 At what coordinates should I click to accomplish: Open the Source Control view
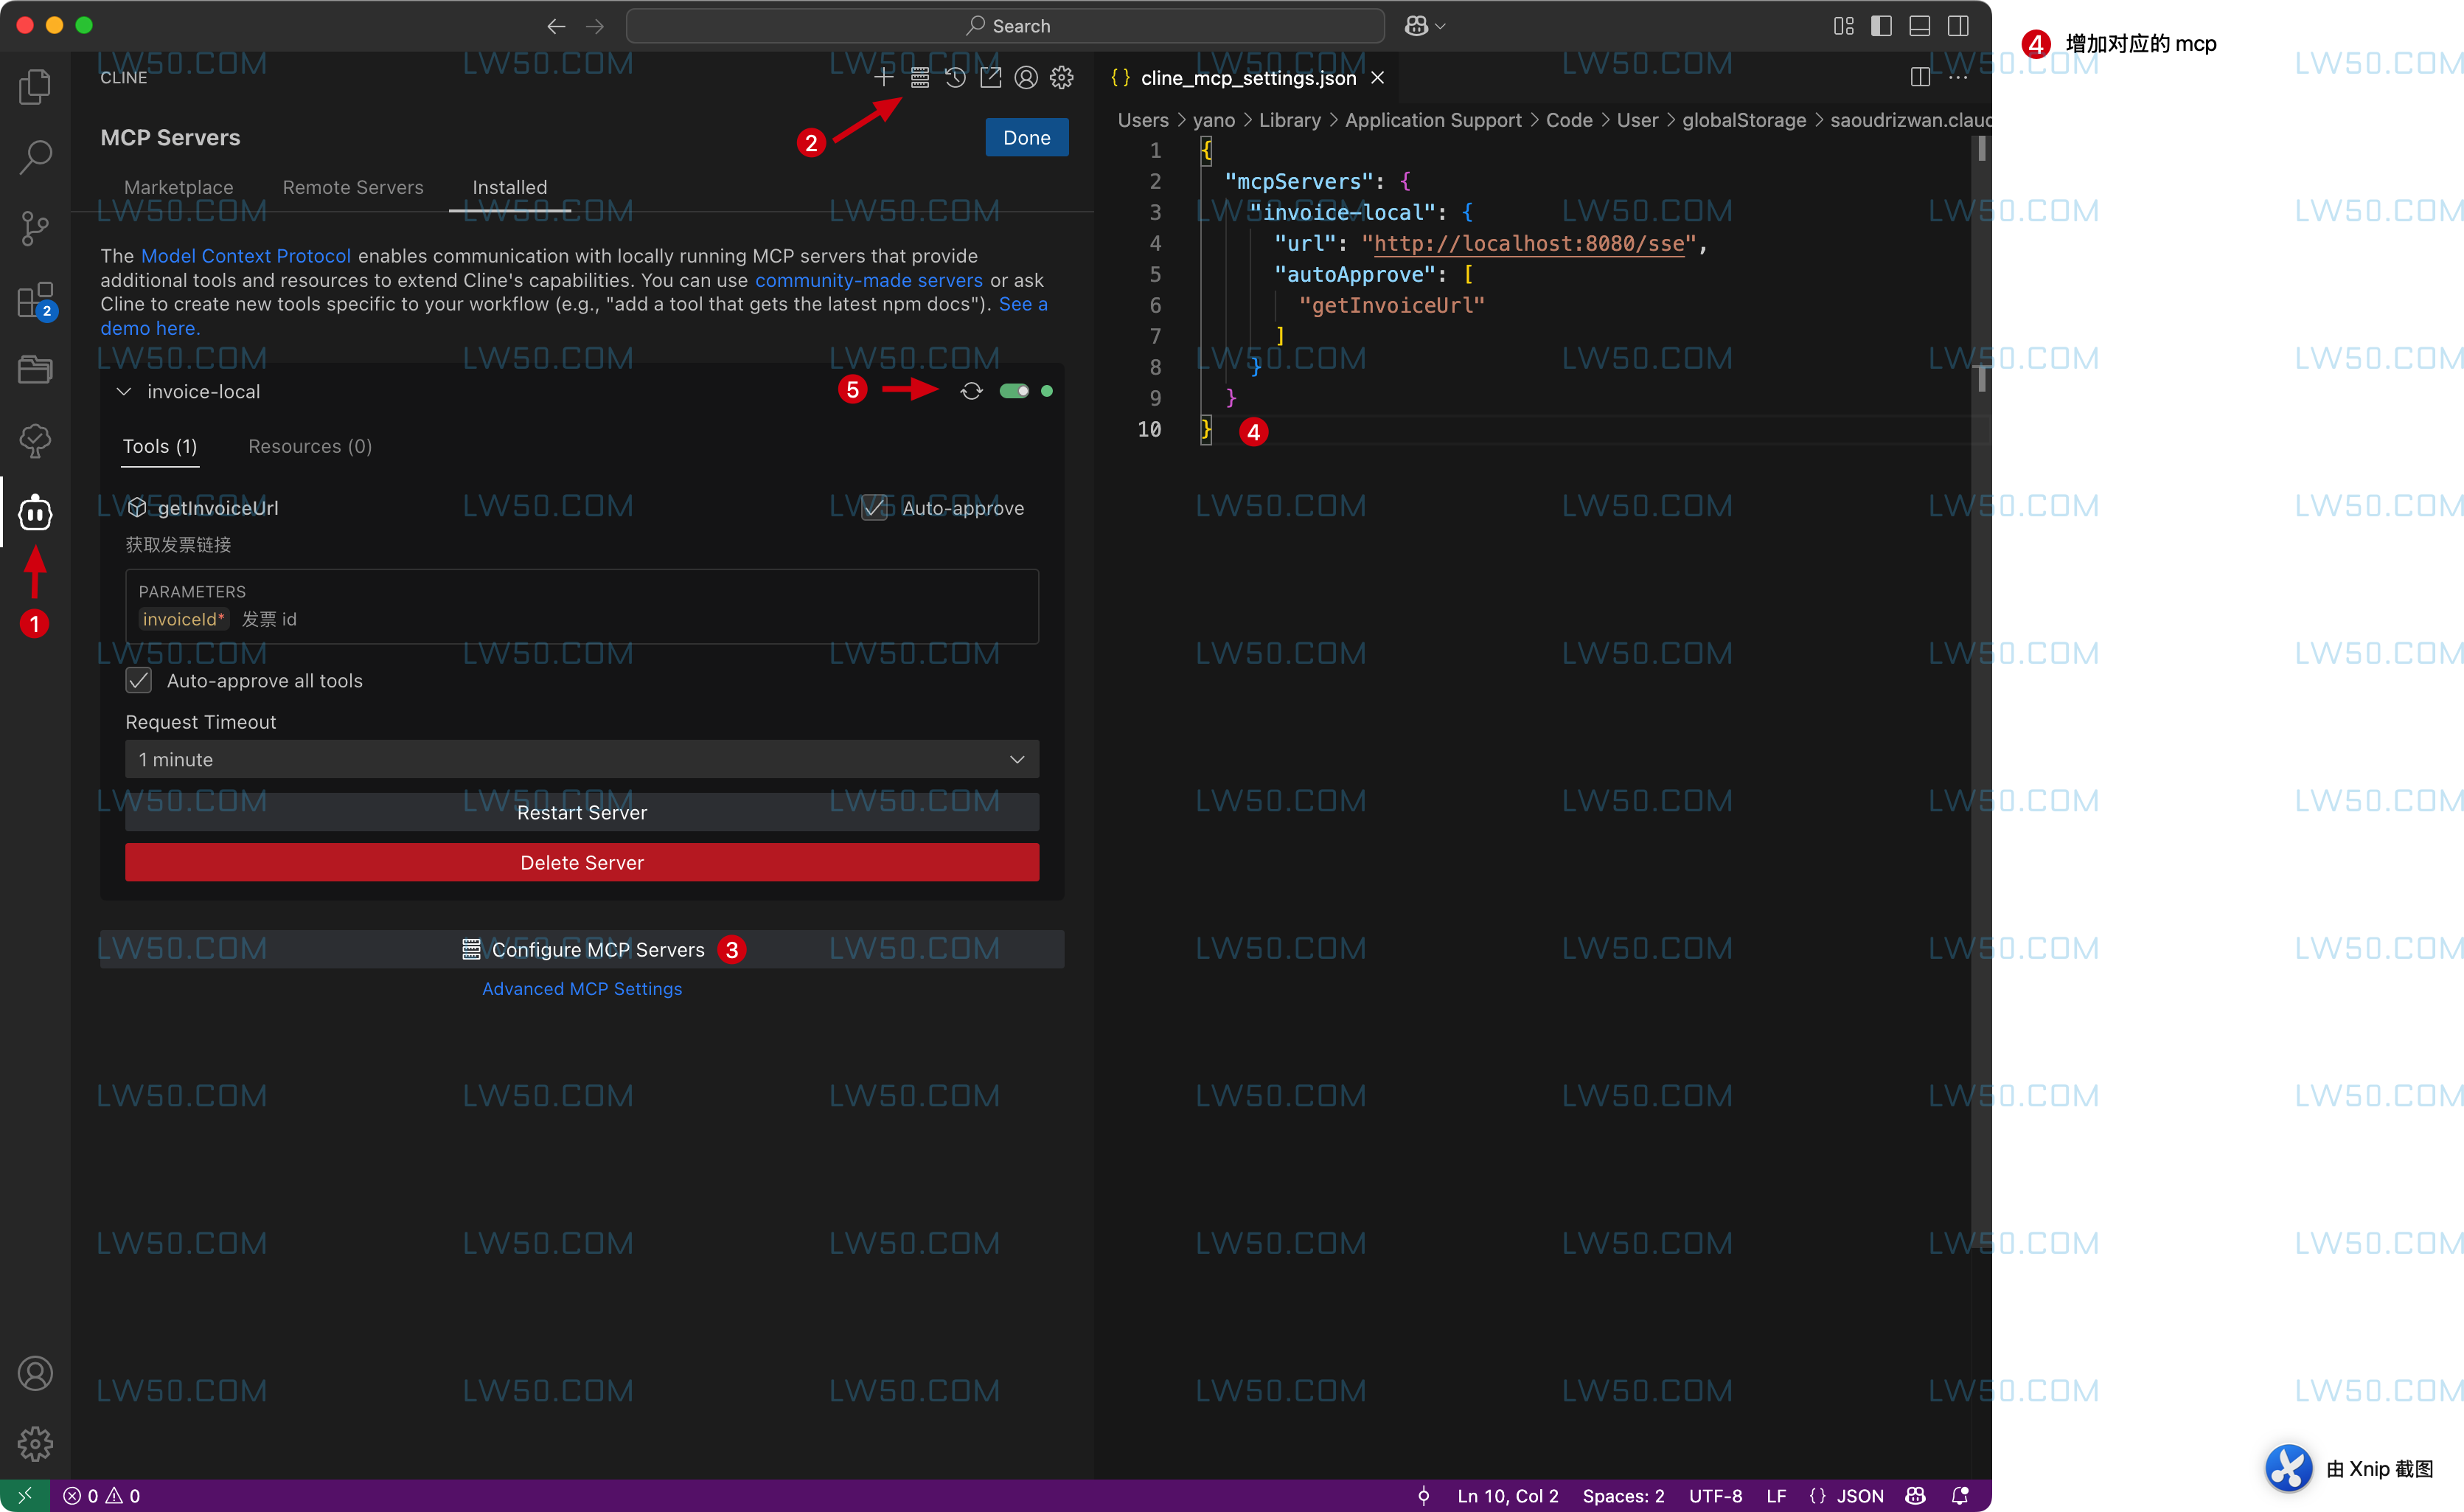(x=35, y=228)
